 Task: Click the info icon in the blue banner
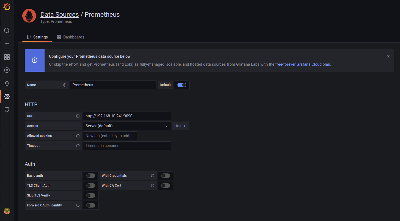(x=35, y=60)
